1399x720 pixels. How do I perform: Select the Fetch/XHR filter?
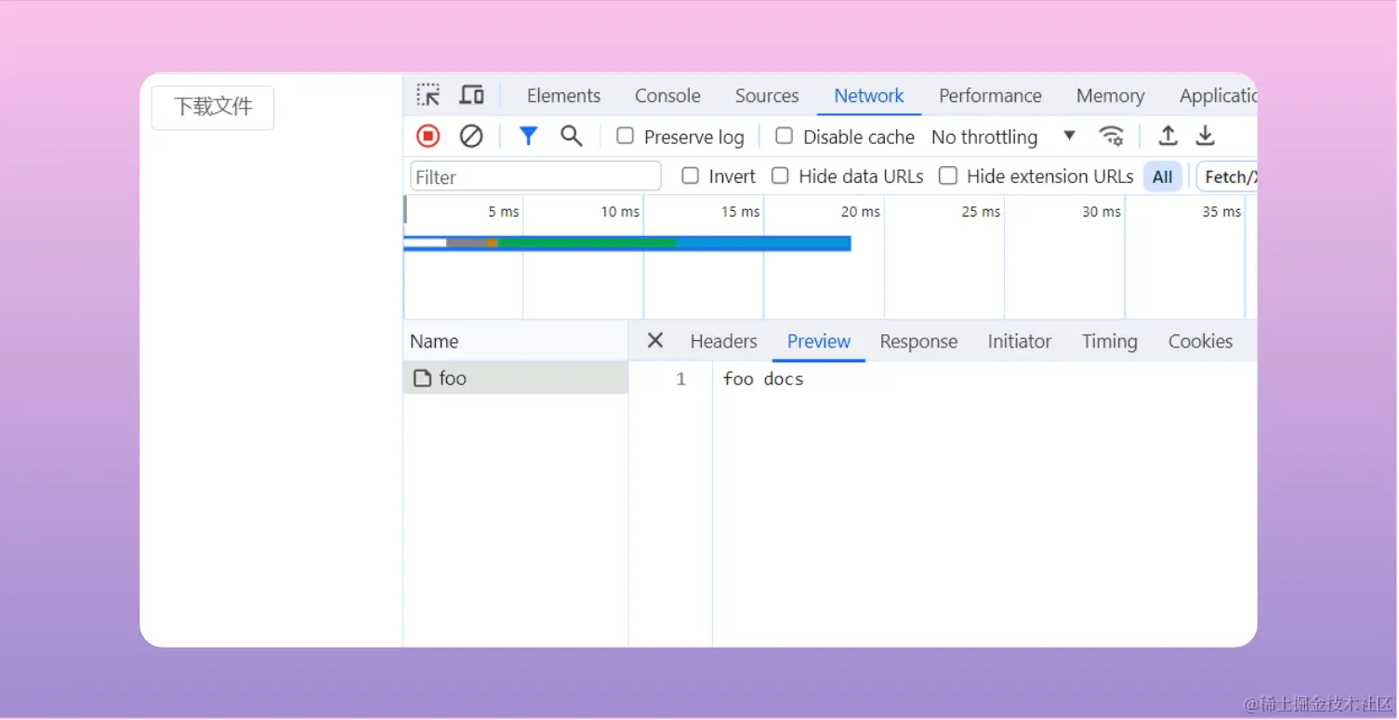[x=1227, y=177]
